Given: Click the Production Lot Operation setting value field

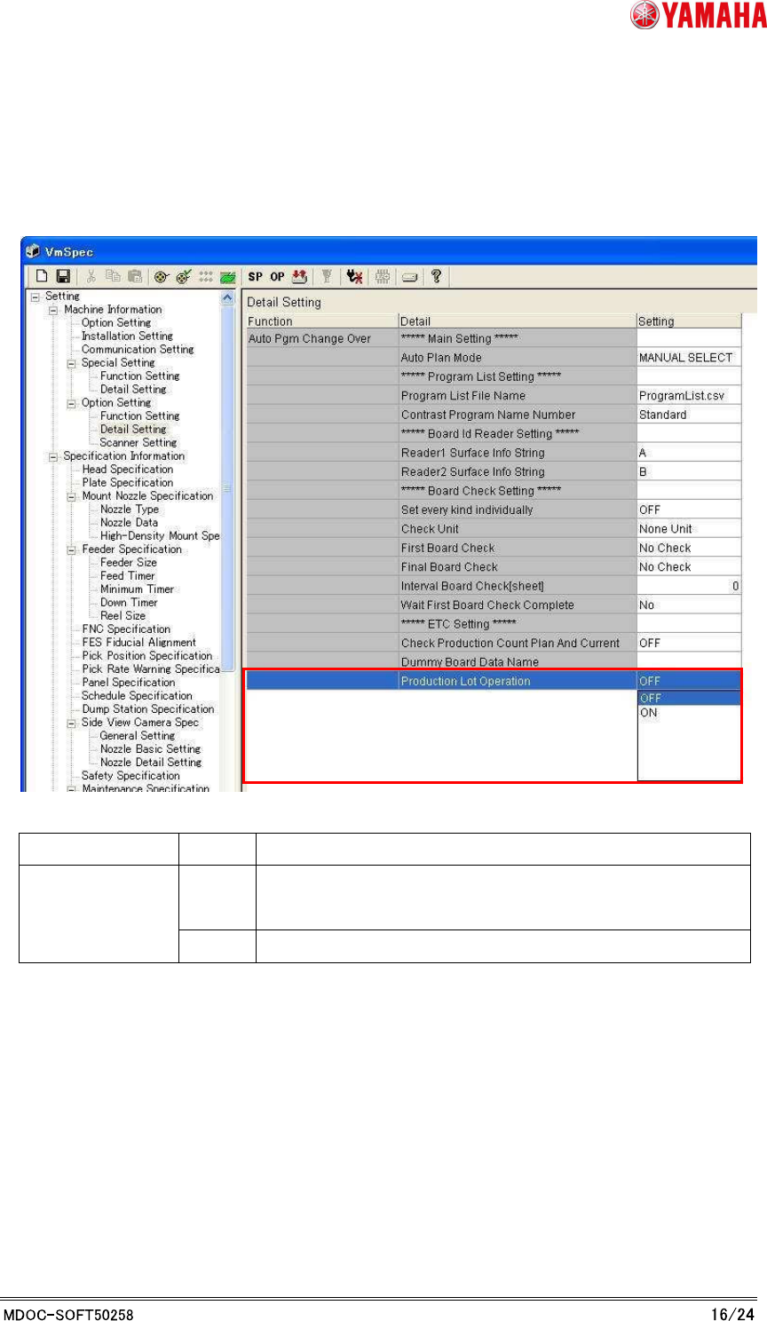Looking at the screenshot, I should pyautogui.click(x=689, y=681).
